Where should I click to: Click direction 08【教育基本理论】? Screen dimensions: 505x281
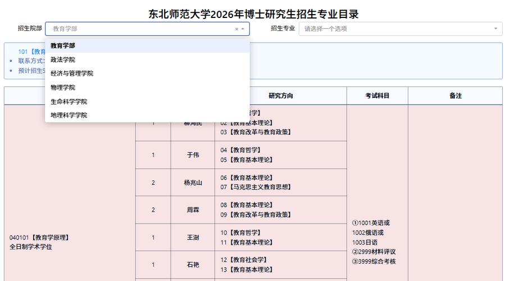pos(247,205)
